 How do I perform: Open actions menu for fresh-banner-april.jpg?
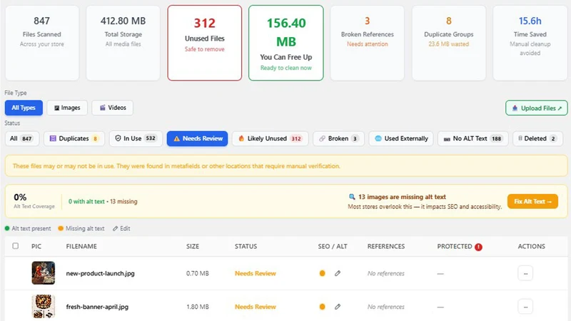point(525,307)
